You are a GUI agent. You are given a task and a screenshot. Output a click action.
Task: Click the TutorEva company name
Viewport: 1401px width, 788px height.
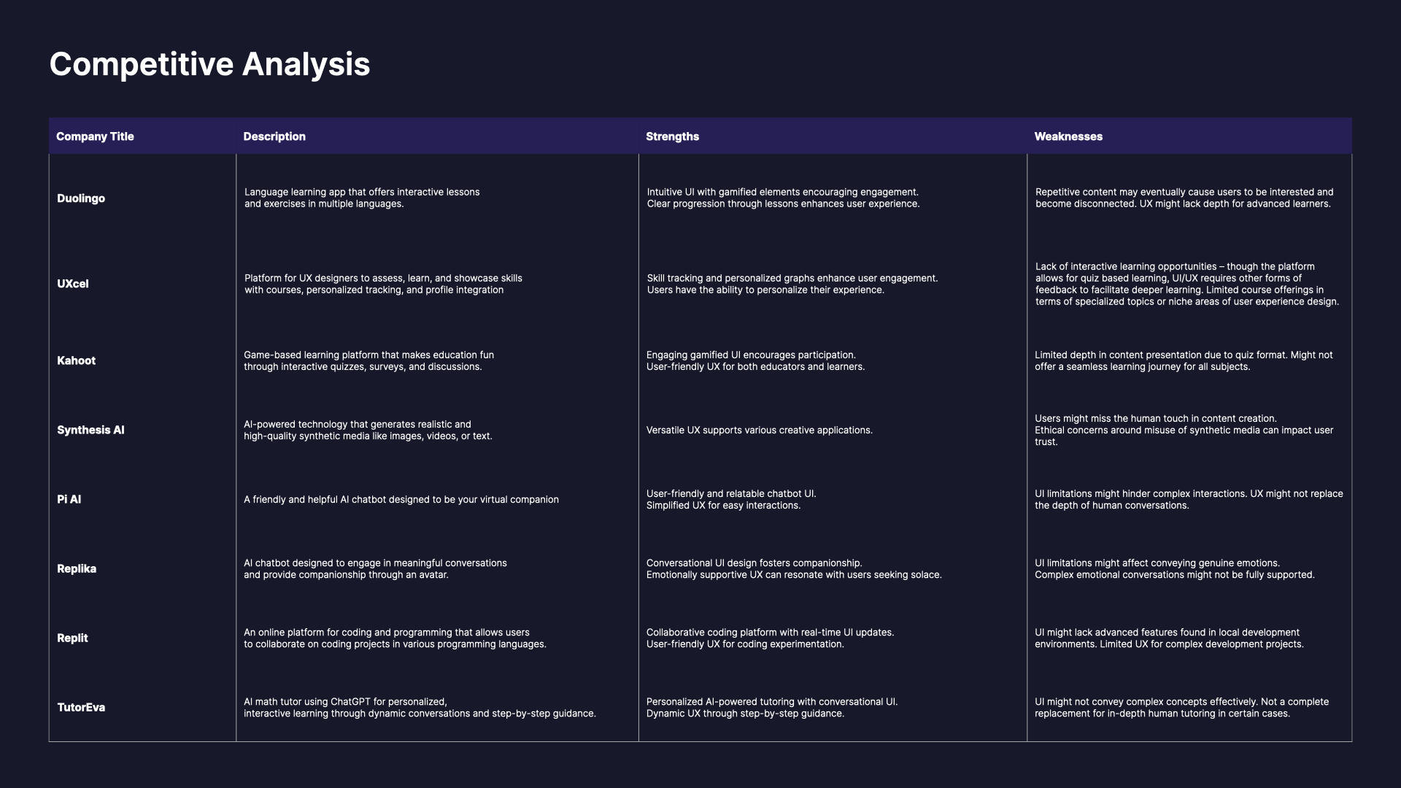pos(81,707)
